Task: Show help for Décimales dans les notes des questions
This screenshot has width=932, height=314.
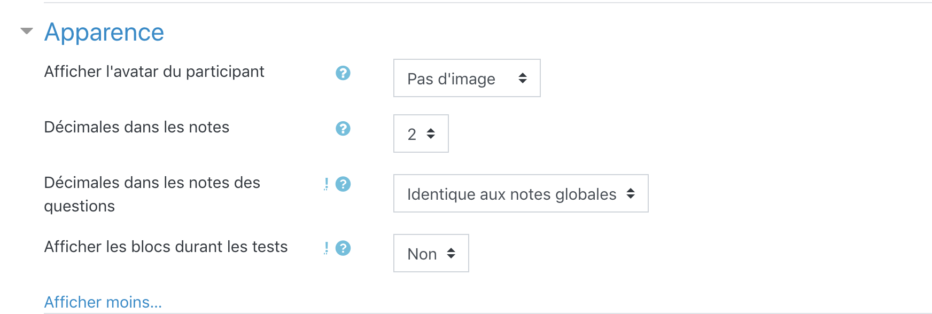Action: click(343, 184)
